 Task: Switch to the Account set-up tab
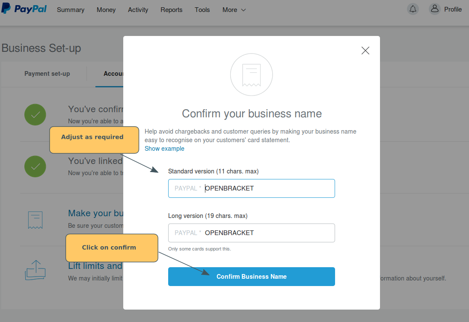tap(113, 74)
